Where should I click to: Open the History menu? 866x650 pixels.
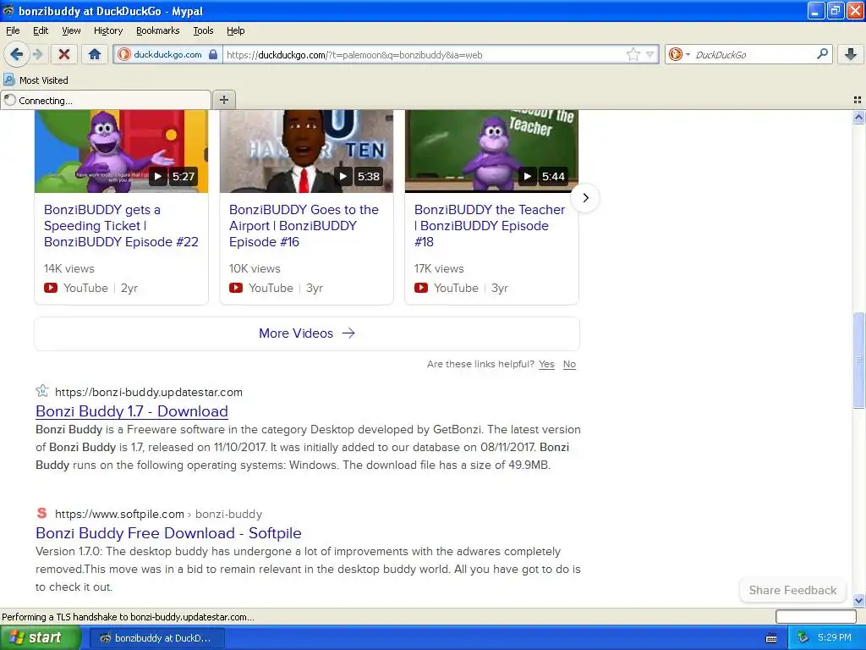(x=107, y=30)
